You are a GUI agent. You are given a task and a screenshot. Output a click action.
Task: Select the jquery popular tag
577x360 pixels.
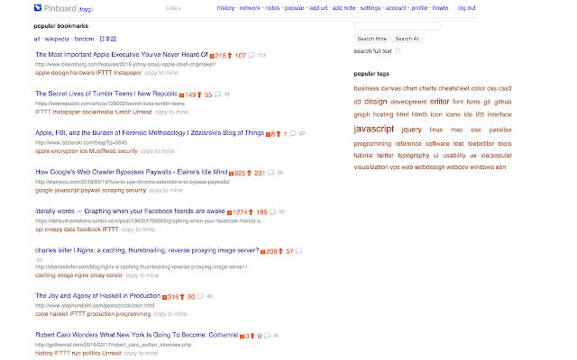411,130
